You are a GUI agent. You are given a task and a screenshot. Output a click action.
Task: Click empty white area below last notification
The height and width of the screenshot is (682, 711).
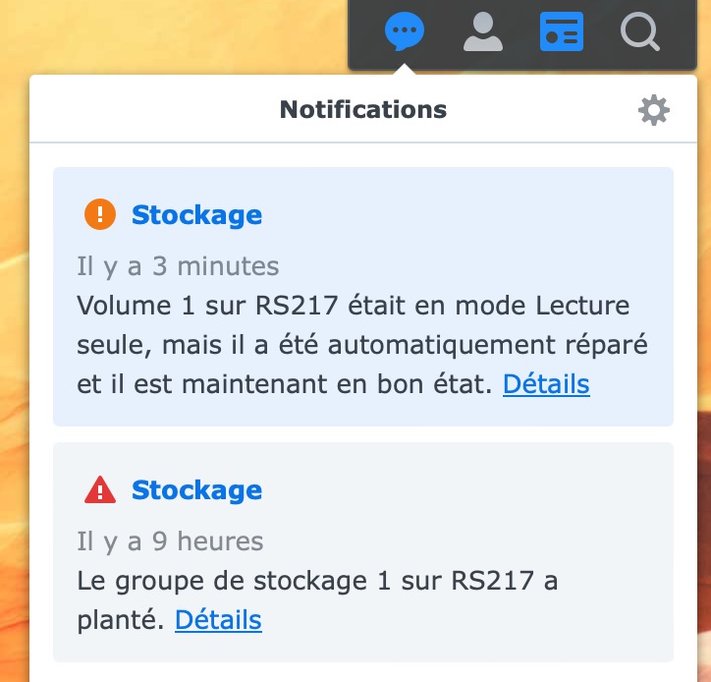pyautogui.click(x=363, y=672)
